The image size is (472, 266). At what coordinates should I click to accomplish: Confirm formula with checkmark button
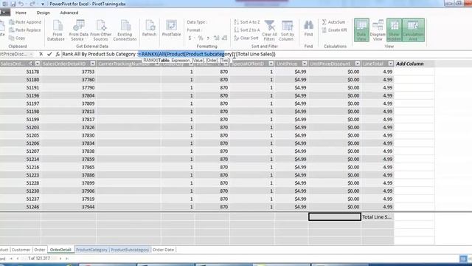pyautogui.click(x=49, y=54)
